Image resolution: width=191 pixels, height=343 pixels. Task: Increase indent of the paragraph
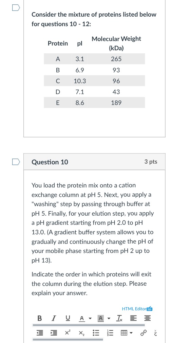pyautogui.click(x=53, y=333)
